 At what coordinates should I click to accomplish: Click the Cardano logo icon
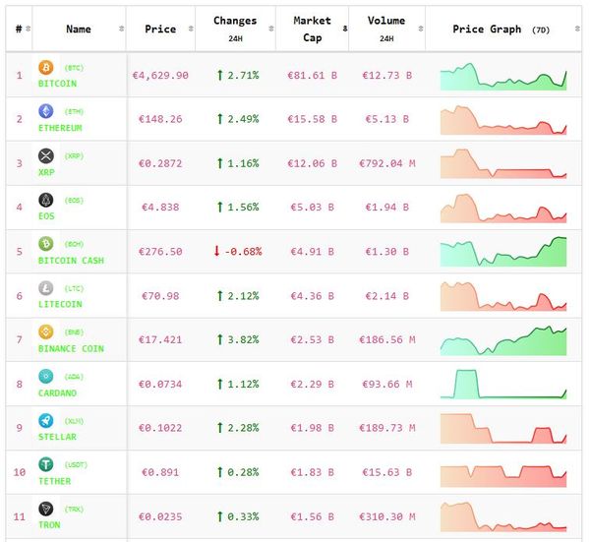[46, 377]
